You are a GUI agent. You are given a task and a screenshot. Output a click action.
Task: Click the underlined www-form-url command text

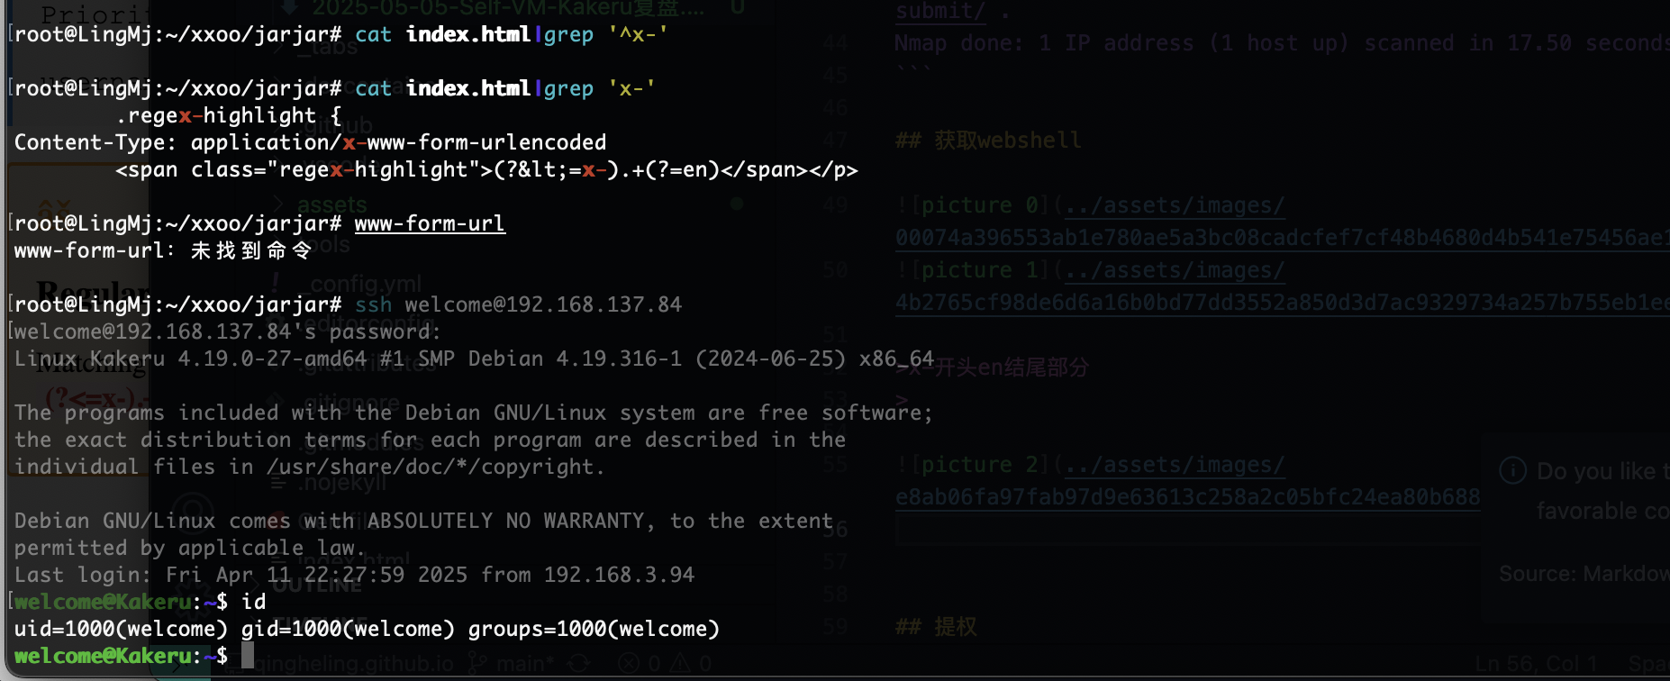click(430, 223)
